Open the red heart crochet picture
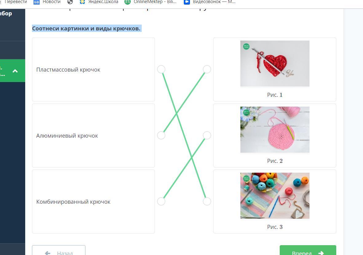Screen dimensions: 363x255 [275, 64]
